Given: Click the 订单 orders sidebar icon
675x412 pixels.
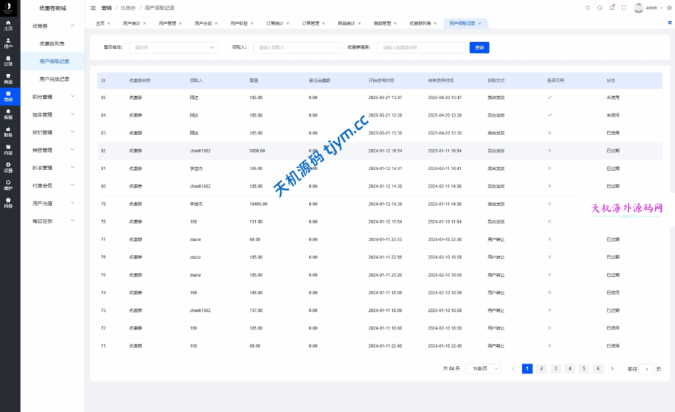Looking at the screenshot, I should (x=8, y=61).
